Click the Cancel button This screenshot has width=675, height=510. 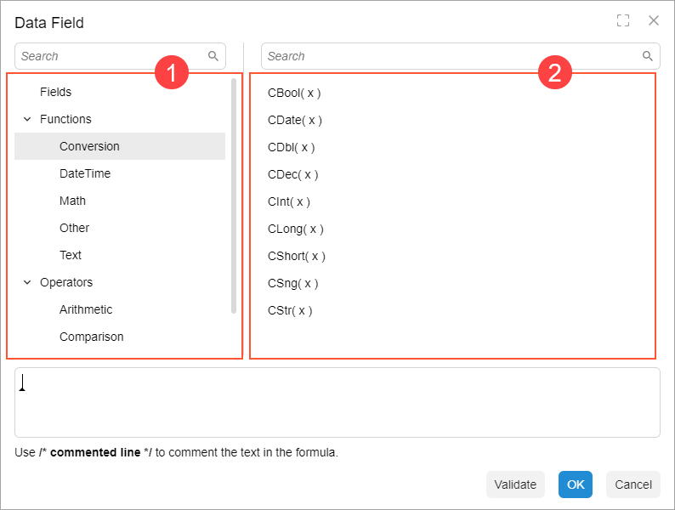pyautogui.click(x=633, y=484)
